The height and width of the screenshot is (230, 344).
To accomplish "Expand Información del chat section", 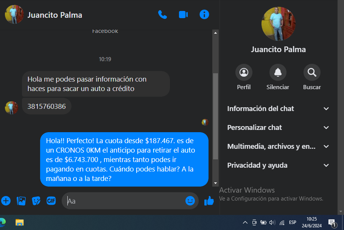I will (x=278, y=108).
